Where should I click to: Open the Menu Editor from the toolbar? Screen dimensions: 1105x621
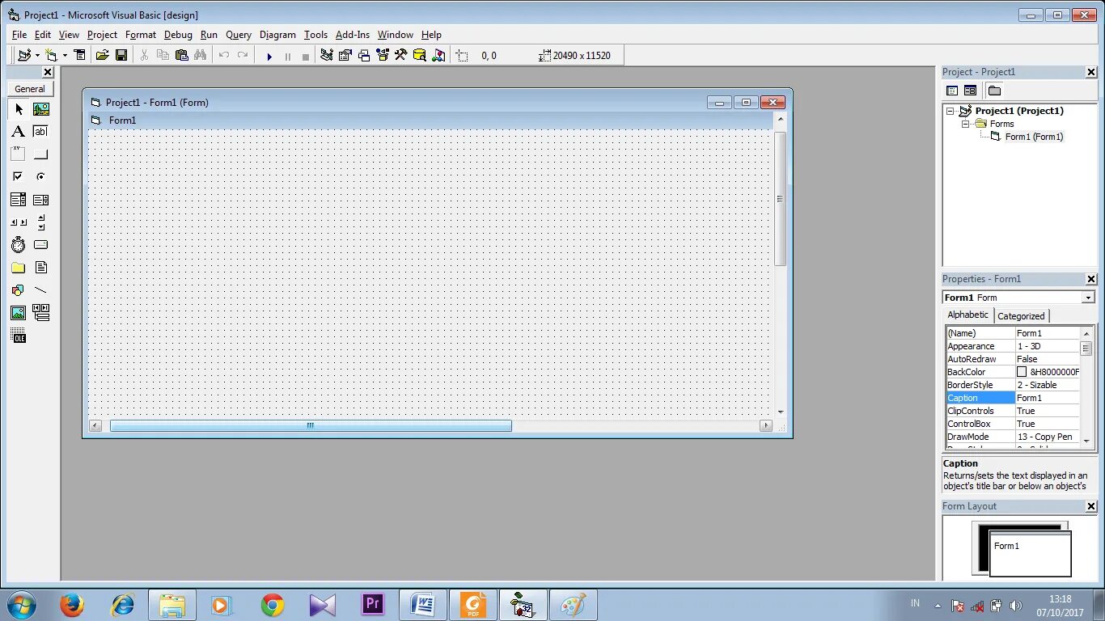[79, 55]
